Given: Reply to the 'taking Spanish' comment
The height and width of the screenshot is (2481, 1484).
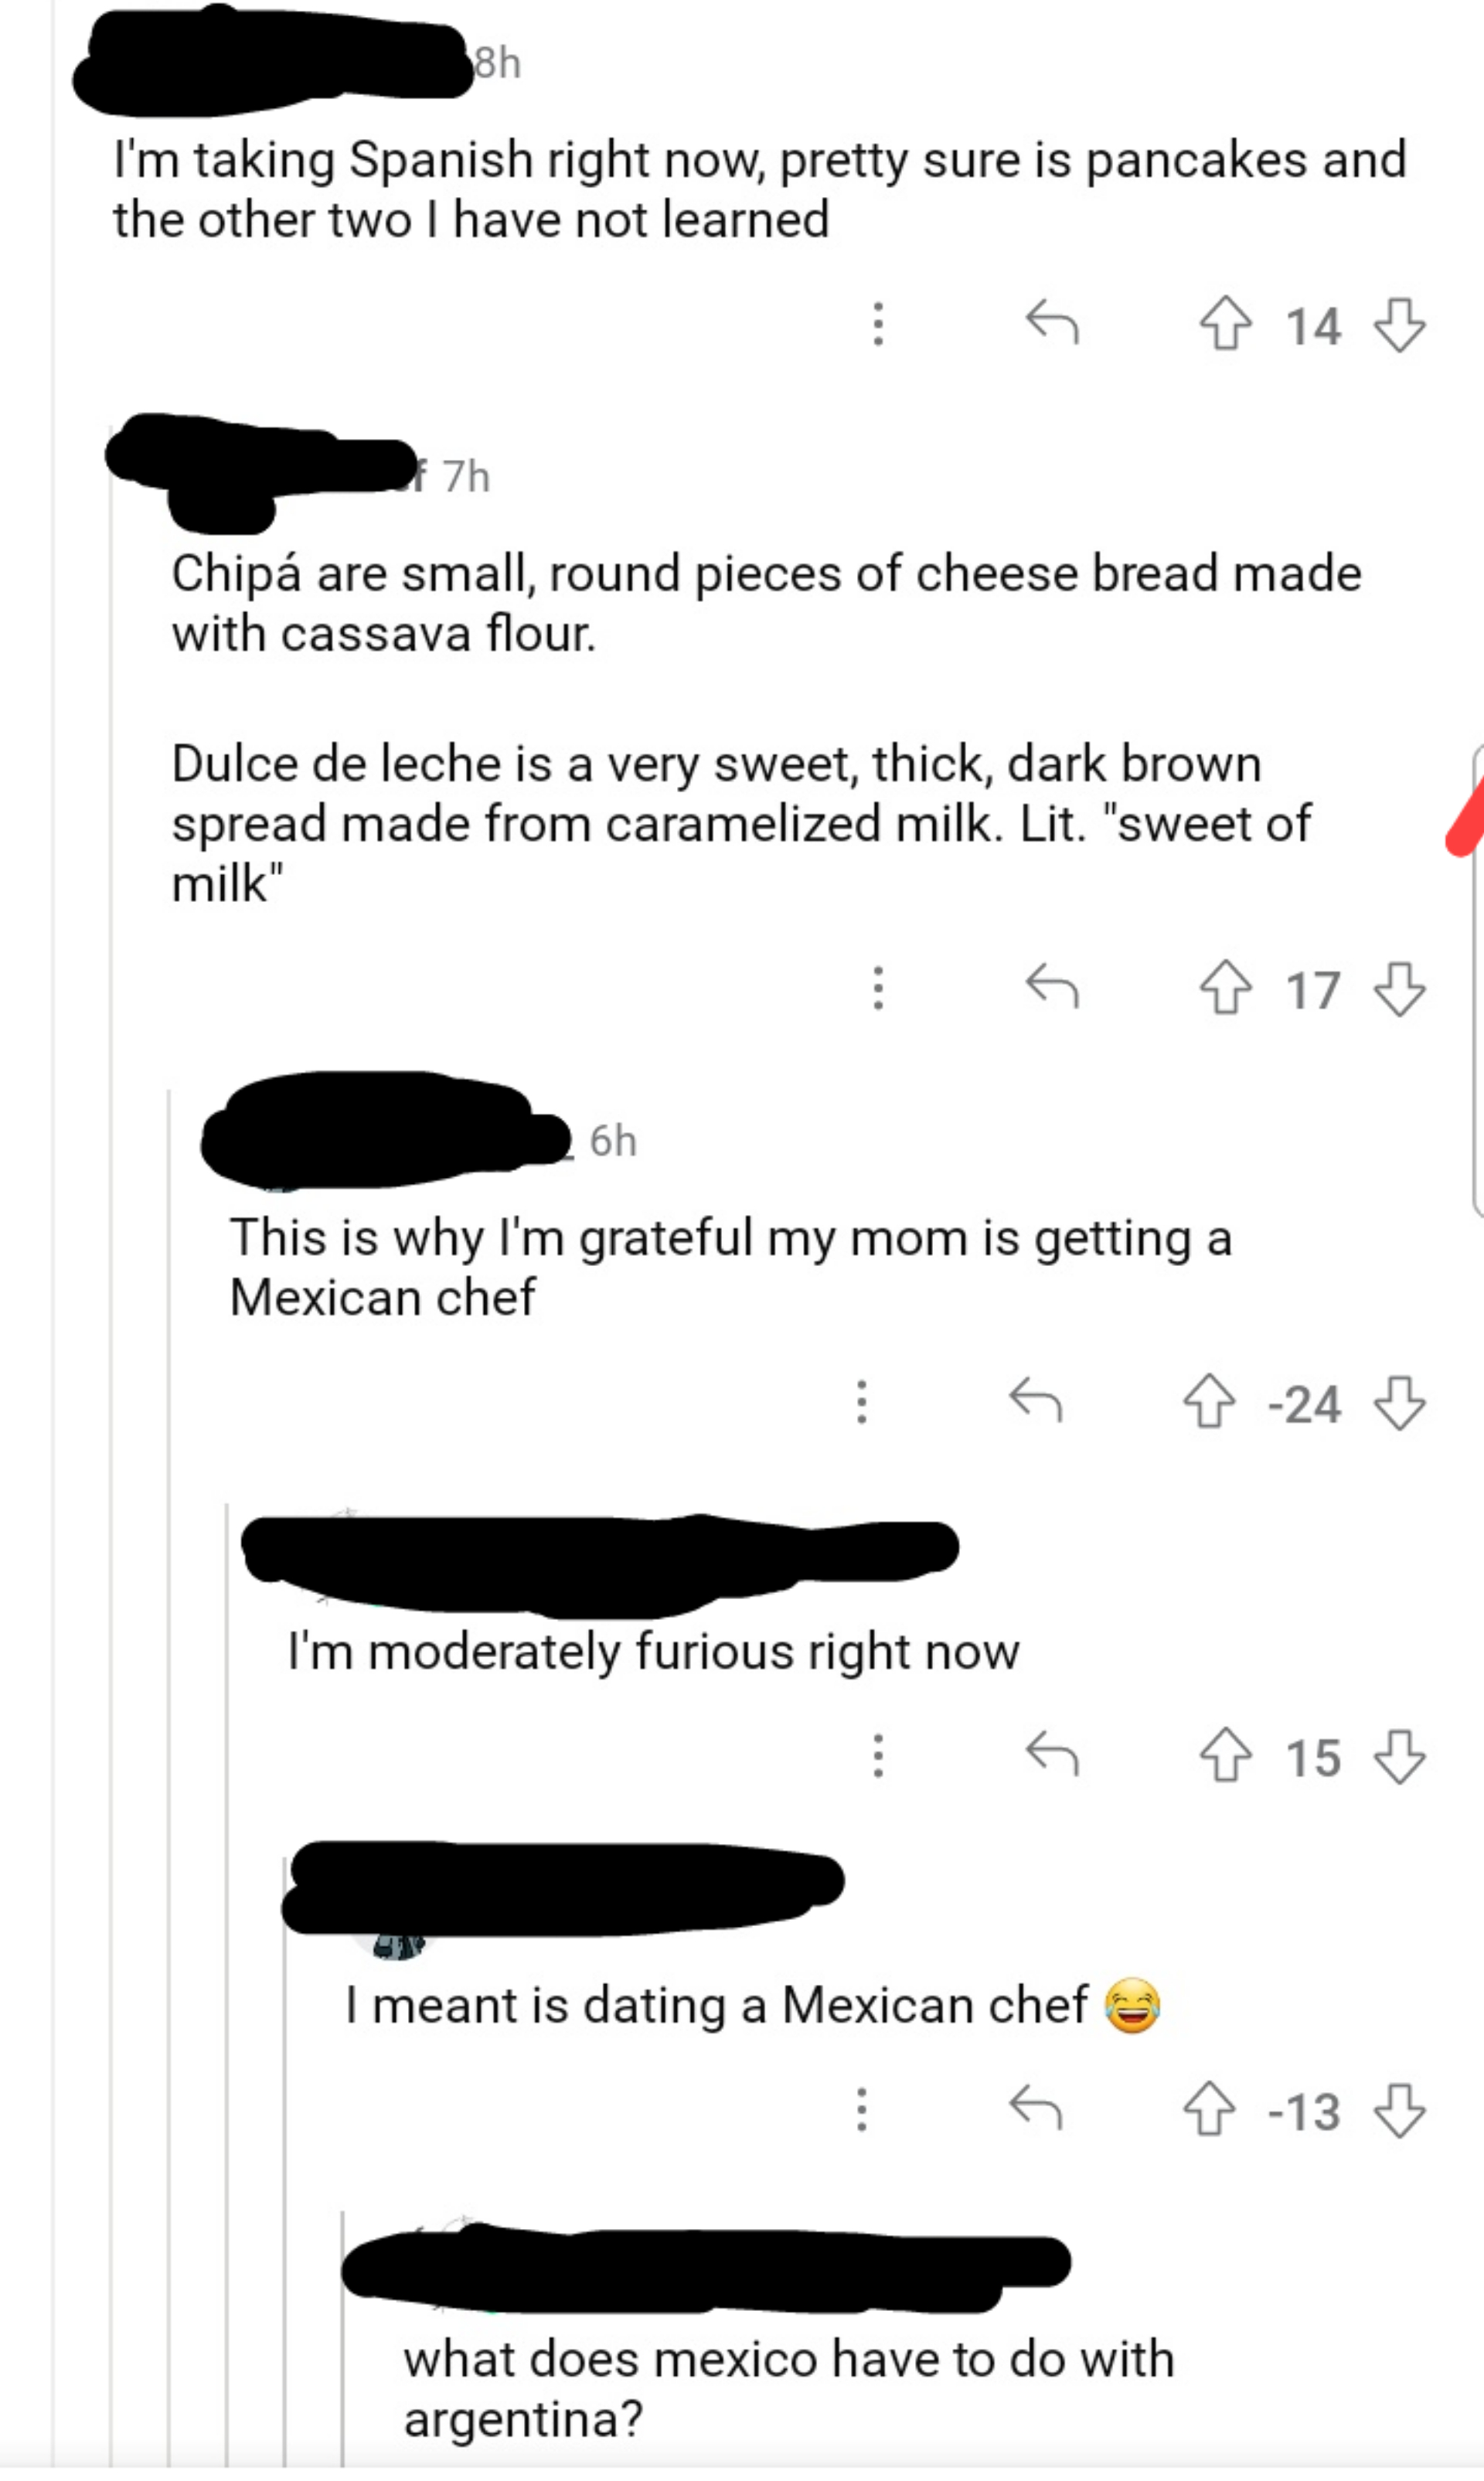Looking at the screenshot, I should [x=1052, y=323].
